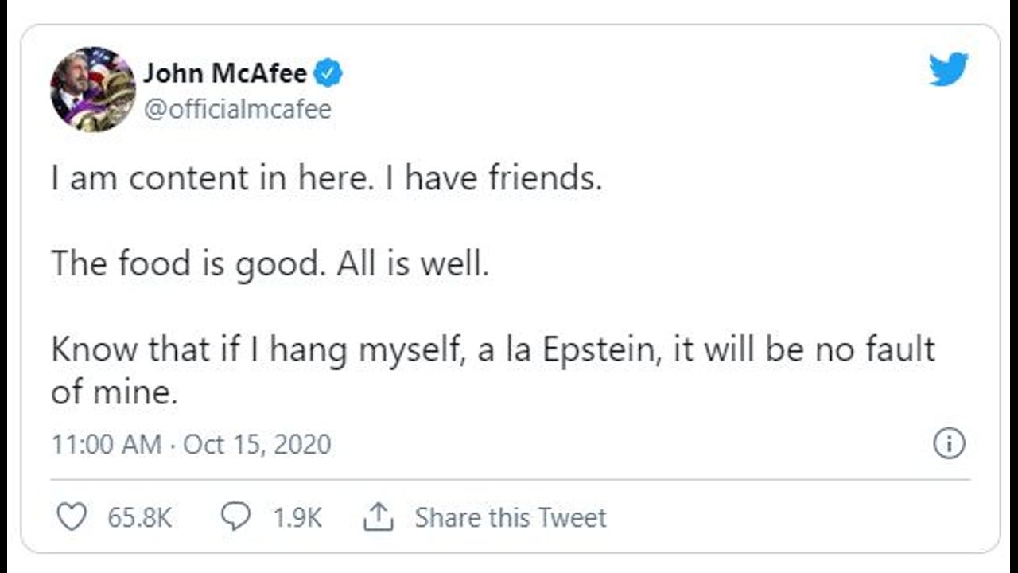This screenshot has height=573, width=1018.
Task: Open the tweet info circle icon
Action: (949, 443)
